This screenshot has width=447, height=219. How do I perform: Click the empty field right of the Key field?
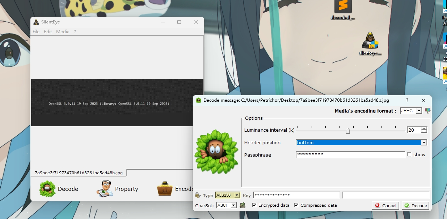pyautogui.click(x=386, y=195)
